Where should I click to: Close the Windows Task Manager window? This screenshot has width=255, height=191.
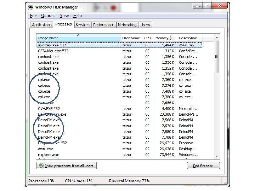point(220,6)
